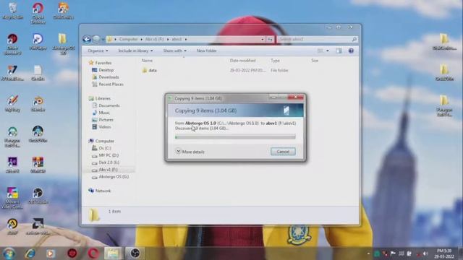Open Action Center flag icon
The image size is (463, 260).
click(393, 253)
